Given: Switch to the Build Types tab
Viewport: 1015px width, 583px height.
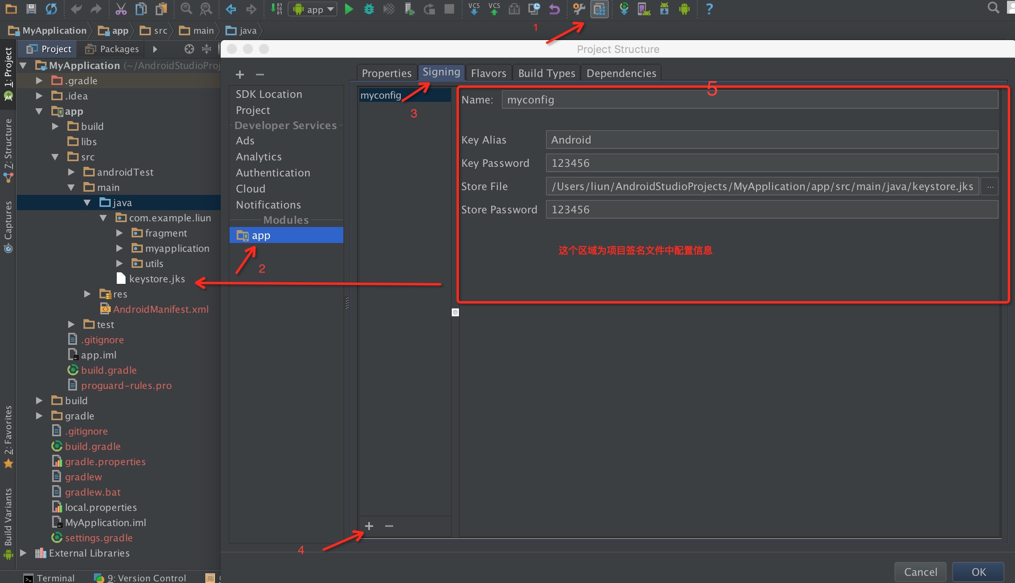Looking at the screenshot, I should click(x=546, y=73).
